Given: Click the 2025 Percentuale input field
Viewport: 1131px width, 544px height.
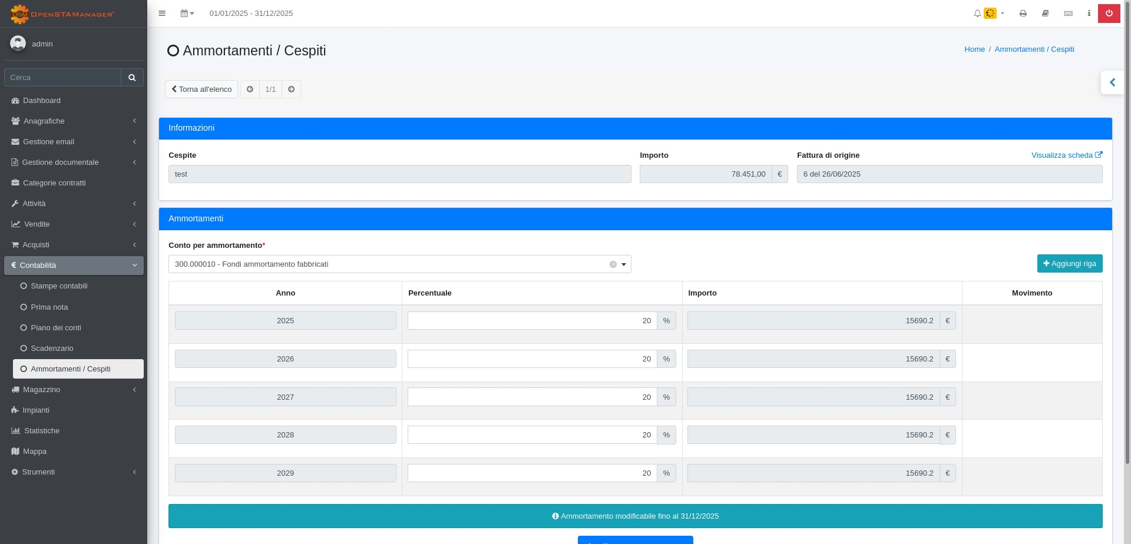Looking at the screenshot, I should click(532, 321).
